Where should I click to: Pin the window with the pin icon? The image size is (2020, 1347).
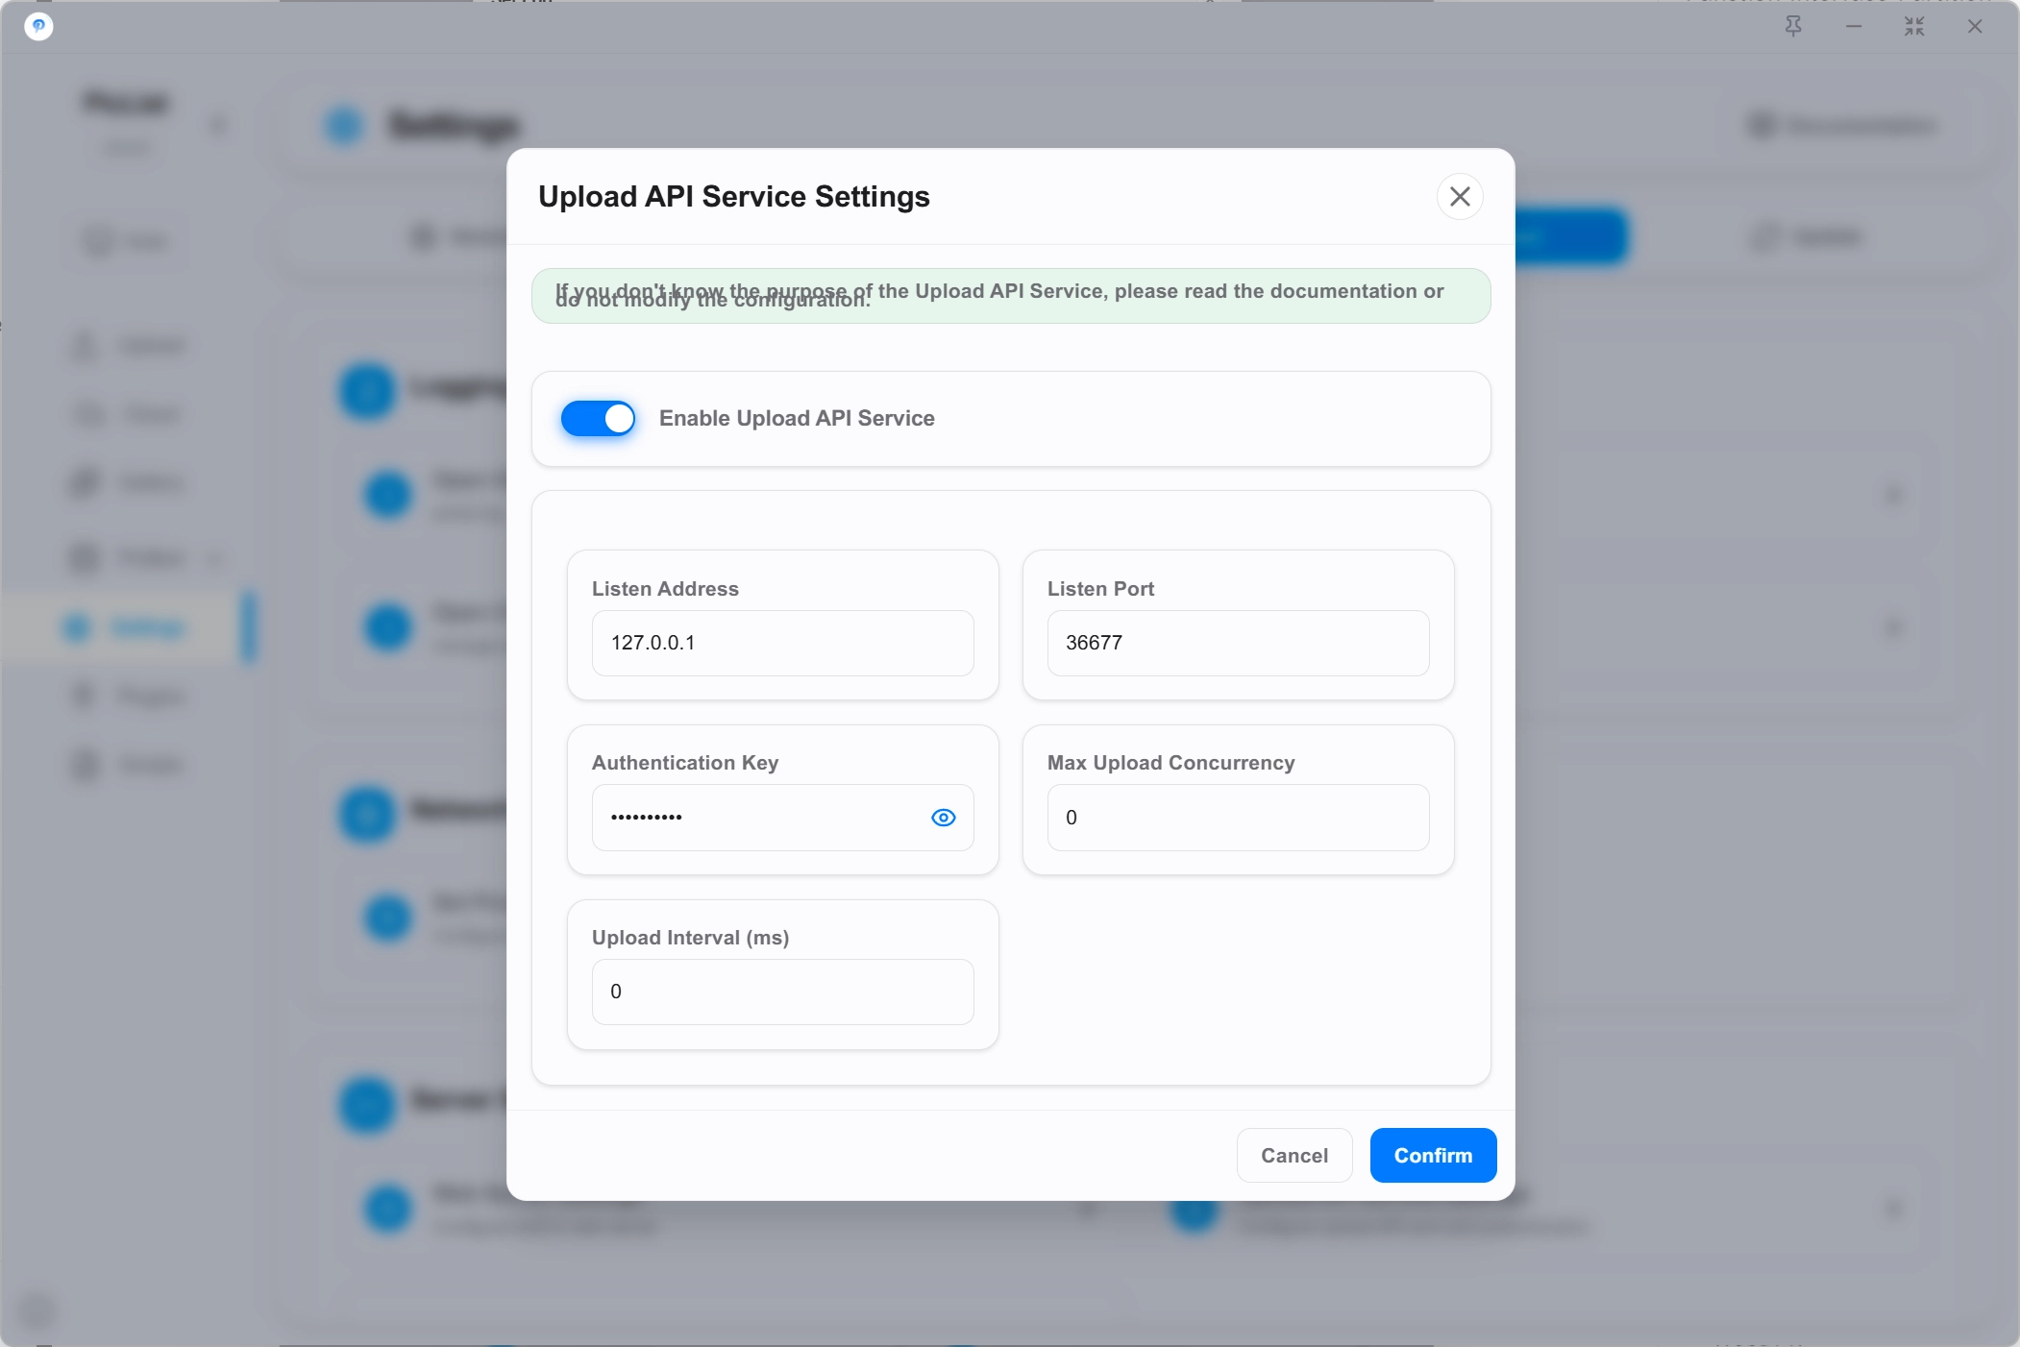tap(1793, 27)
